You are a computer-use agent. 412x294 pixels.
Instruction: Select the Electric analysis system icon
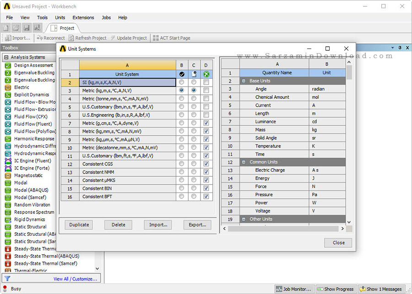point(8,87)
